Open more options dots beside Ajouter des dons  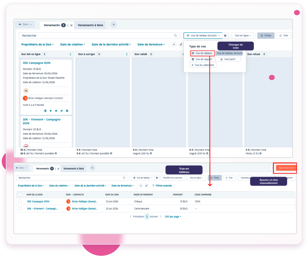click(x=272, y=168)
